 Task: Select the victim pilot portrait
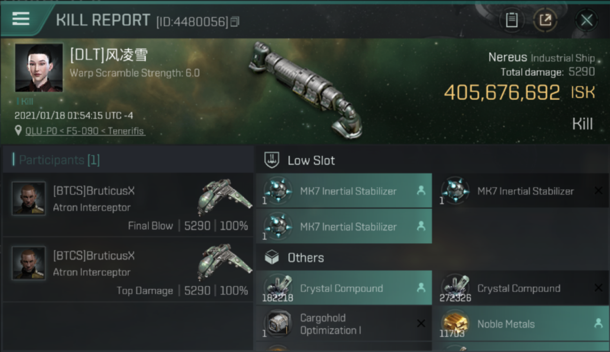39,68
